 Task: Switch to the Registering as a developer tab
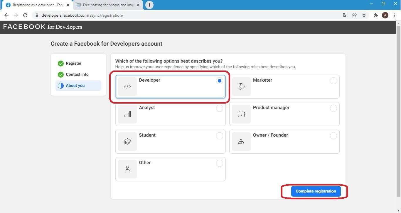(x=37, y=5)
